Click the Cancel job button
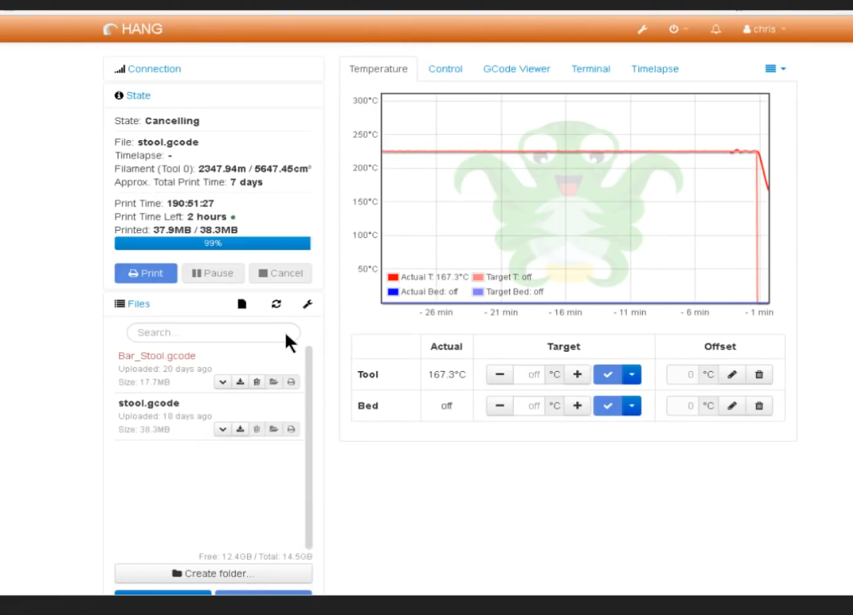853x615 pixels. pyautogui.click(x=280, y=273)
